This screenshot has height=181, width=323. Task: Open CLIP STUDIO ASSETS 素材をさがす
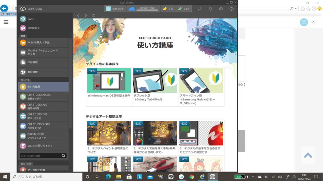[43, 97]
